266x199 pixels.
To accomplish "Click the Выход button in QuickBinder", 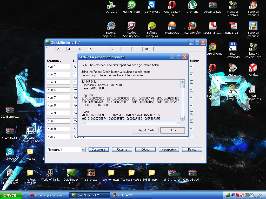I will [x=192, y=150].
